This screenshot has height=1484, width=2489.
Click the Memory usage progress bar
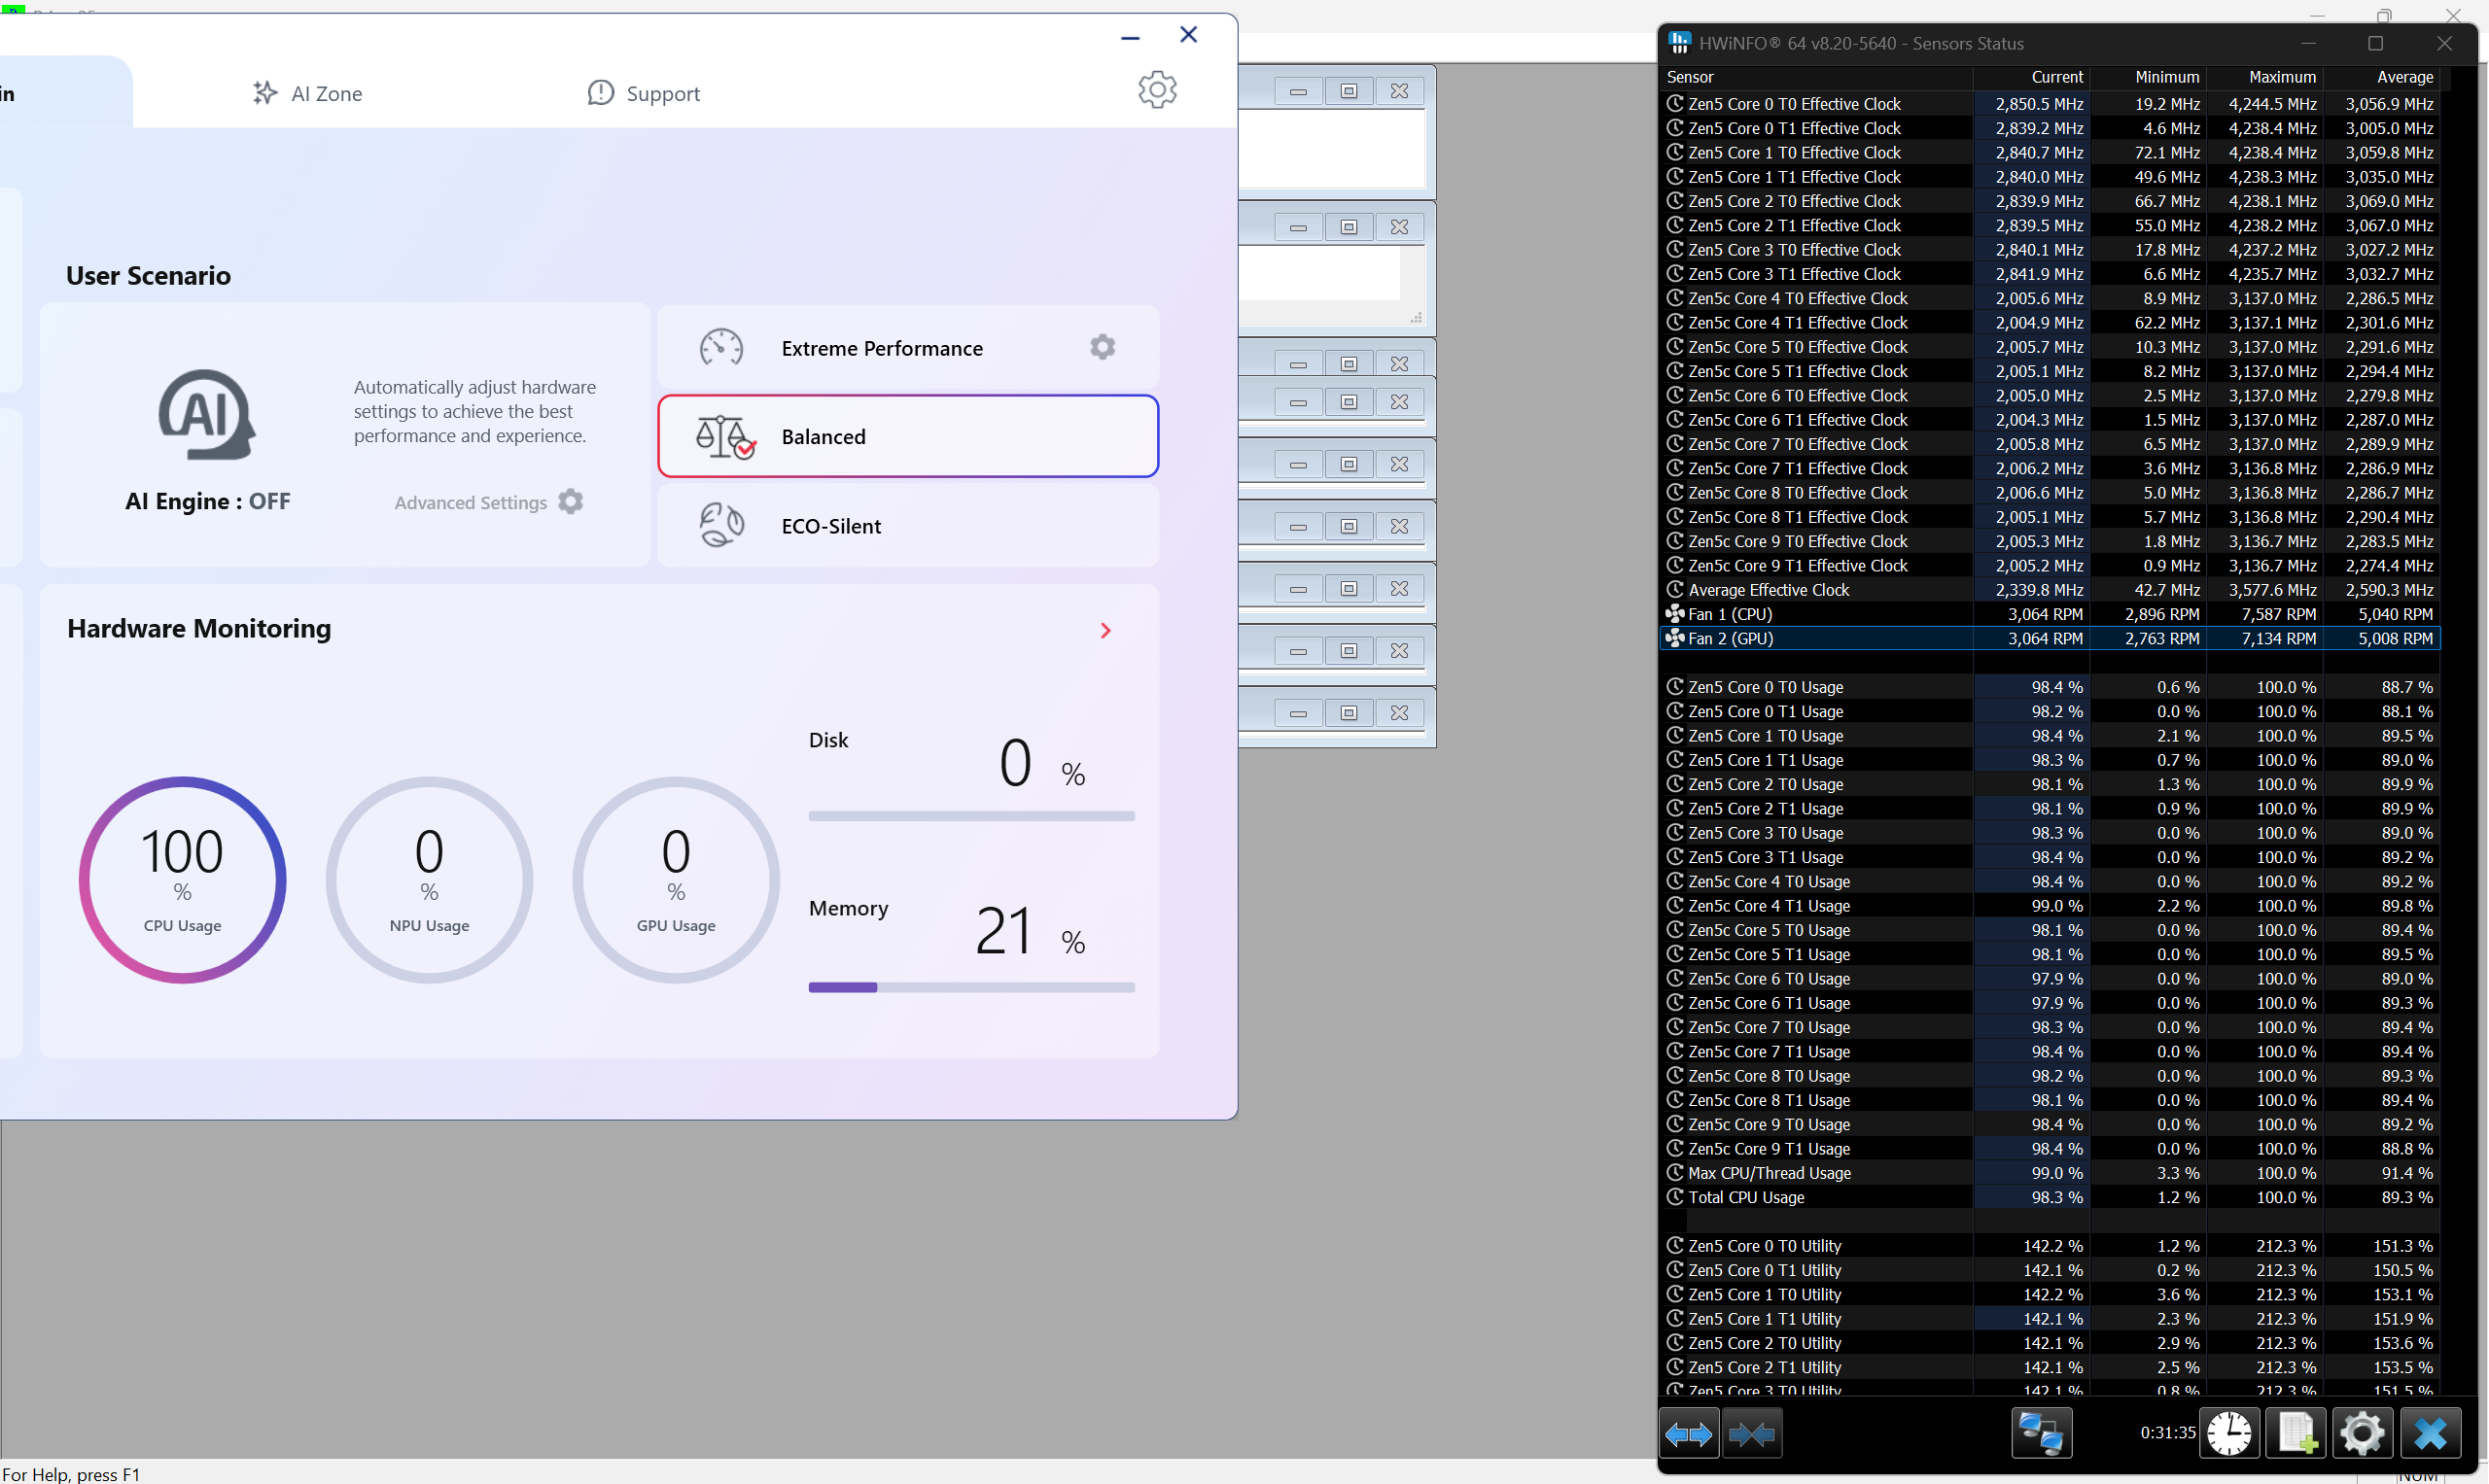[971, 987]
